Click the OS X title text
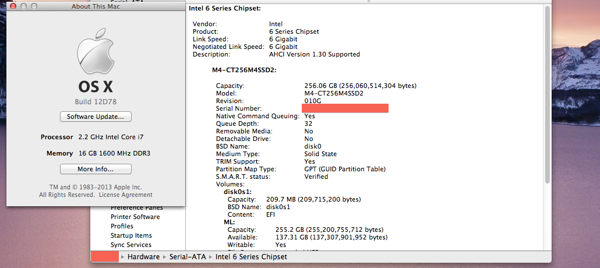The image size is (600, 268). point(96,87)
